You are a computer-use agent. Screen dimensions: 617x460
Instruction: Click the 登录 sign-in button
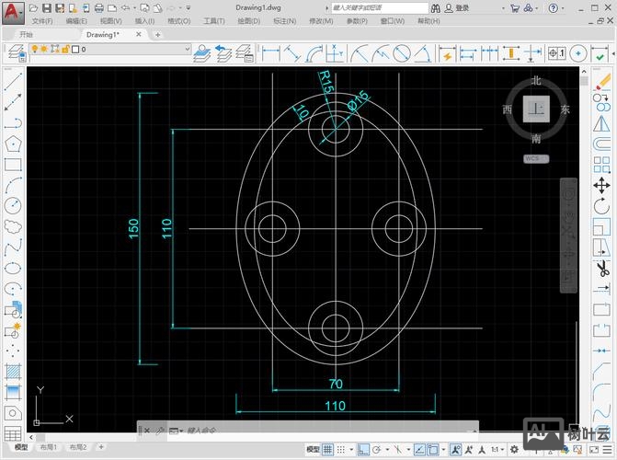(462, 8)
